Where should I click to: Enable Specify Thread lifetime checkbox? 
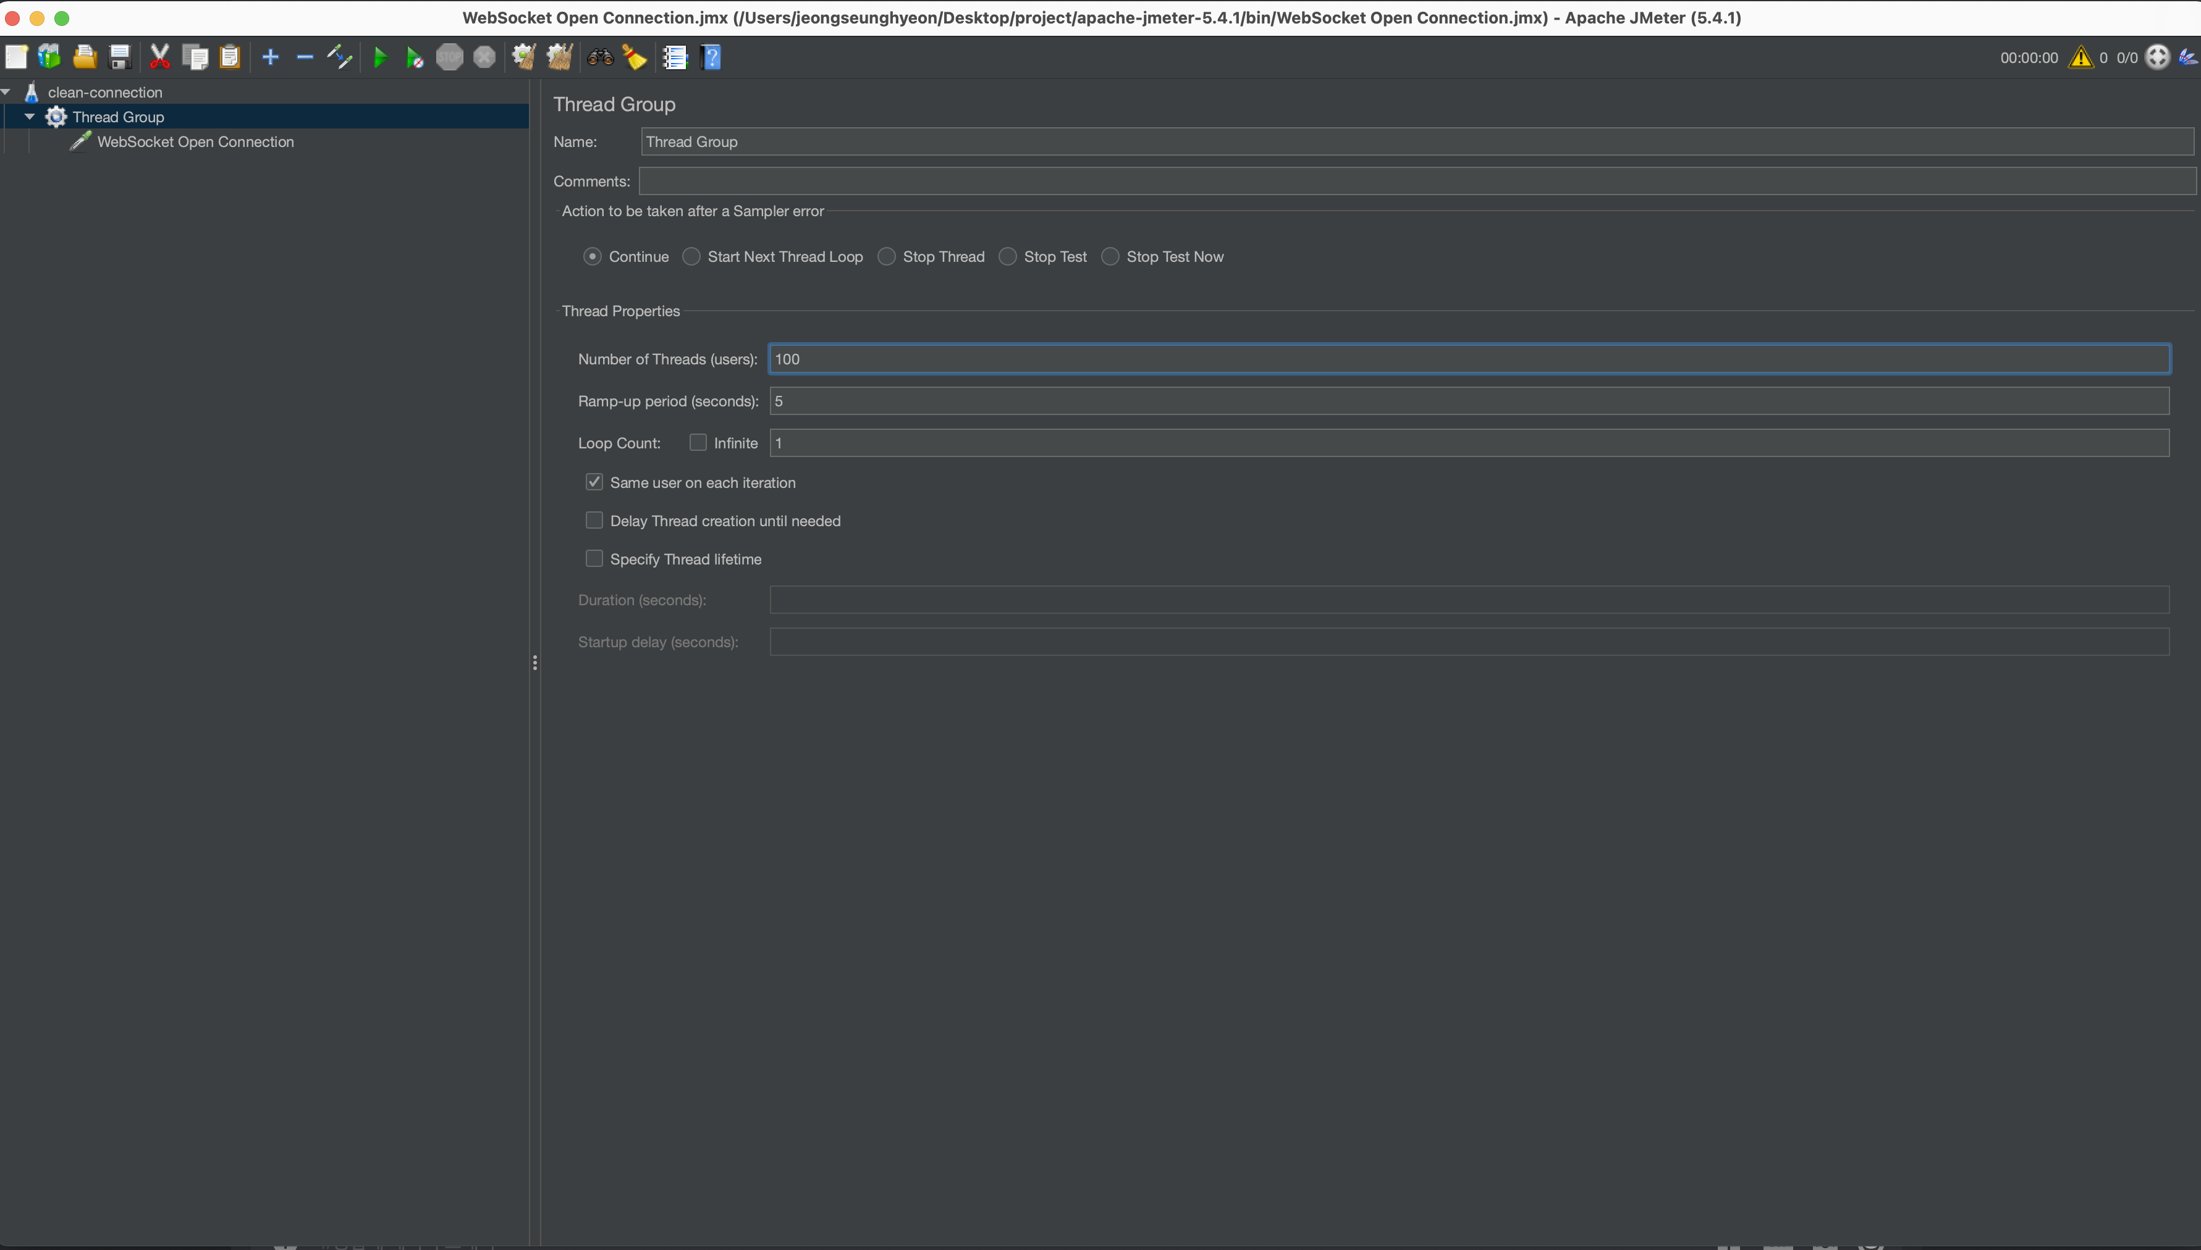coord(594,559)
